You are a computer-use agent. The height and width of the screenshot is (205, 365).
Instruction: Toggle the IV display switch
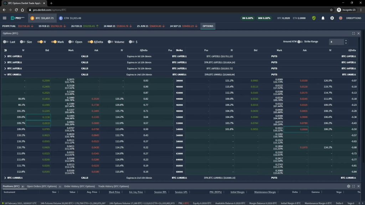tap(39, 42)
